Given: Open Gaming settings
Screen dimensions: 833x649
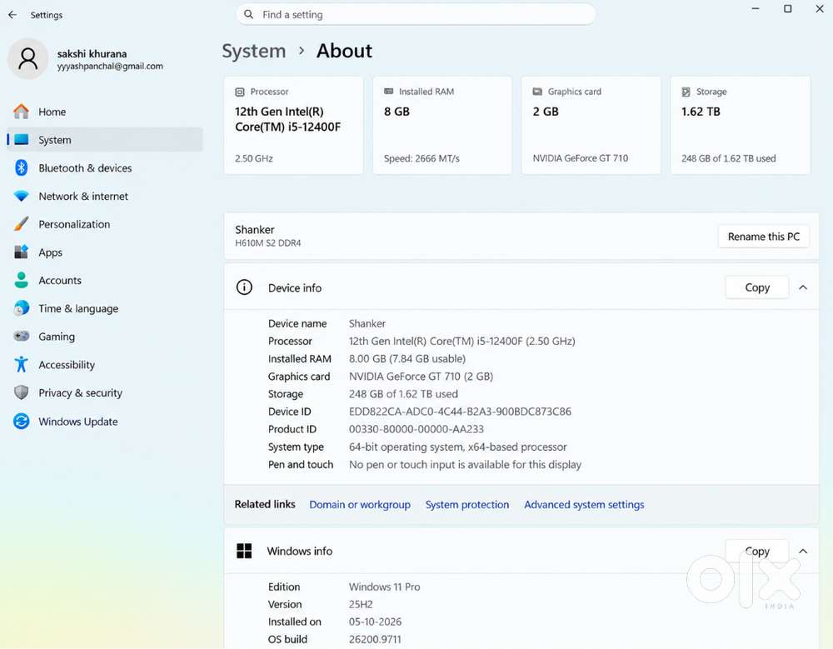Looking at the screenshot, I should (x=105, y=337).
